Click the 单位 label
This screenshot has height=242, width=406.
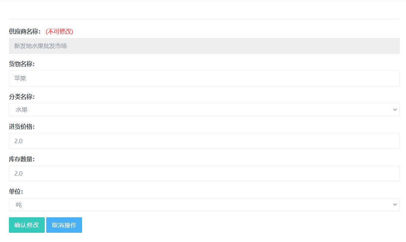pyautogui.click(x=16, y=191)
